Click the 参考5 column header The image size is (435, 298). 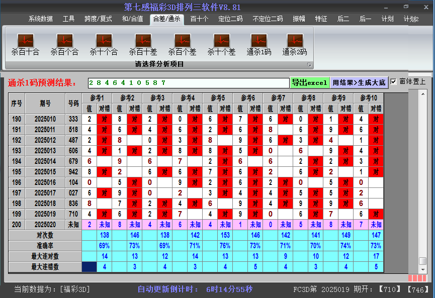click(x=218, y=98)
